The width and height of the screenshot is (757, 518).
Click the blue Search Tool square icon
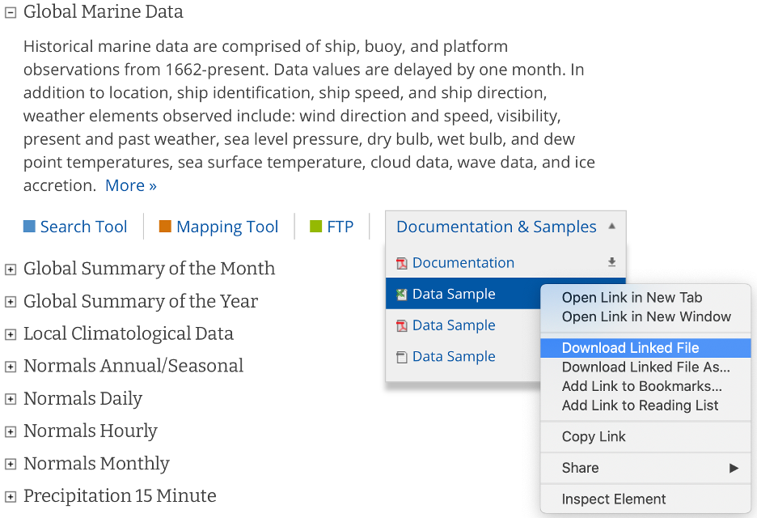coord(29,226)
